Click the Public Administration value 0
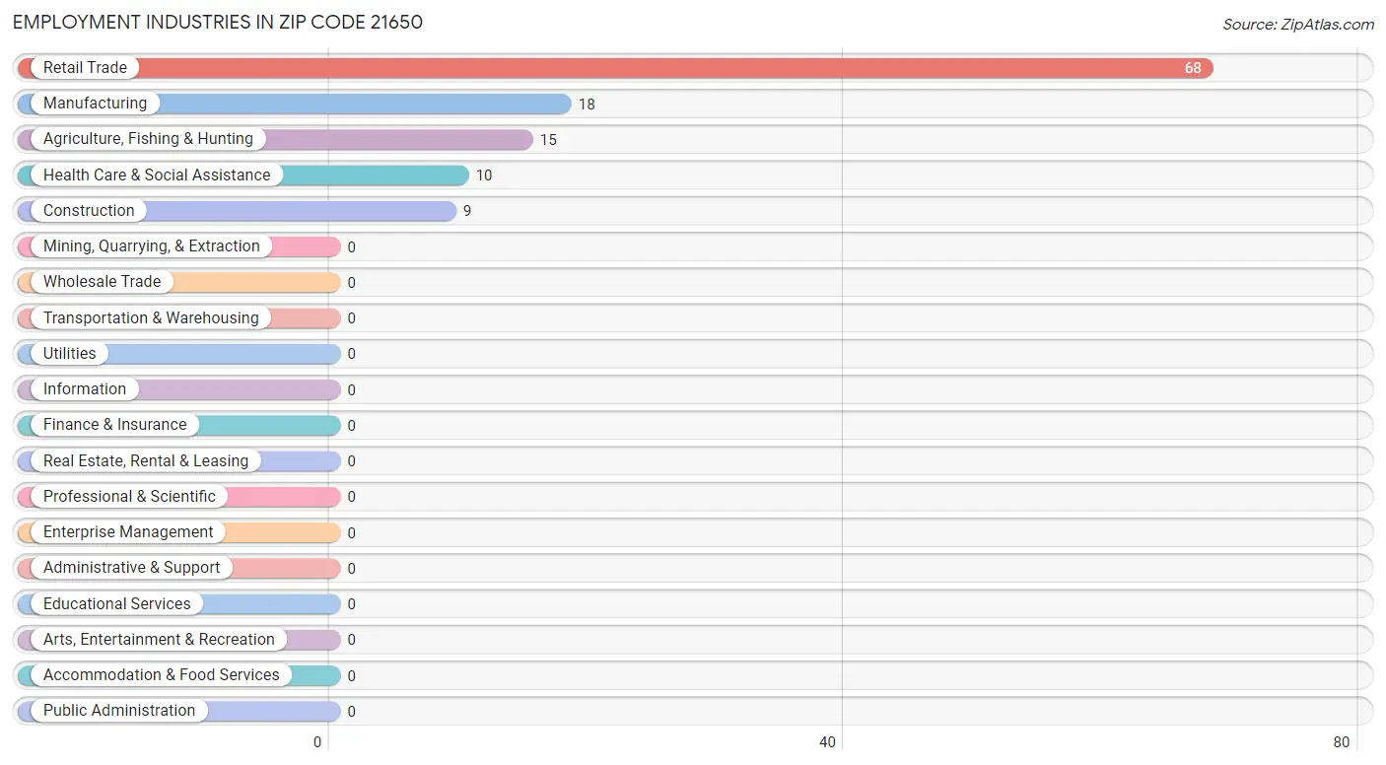This screenshot has height=765, width=1386. click(x=352, y=712)
